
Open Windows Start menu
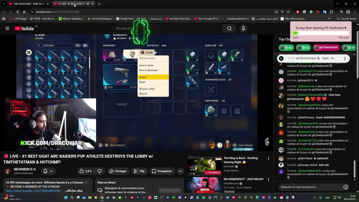point(66,198)
